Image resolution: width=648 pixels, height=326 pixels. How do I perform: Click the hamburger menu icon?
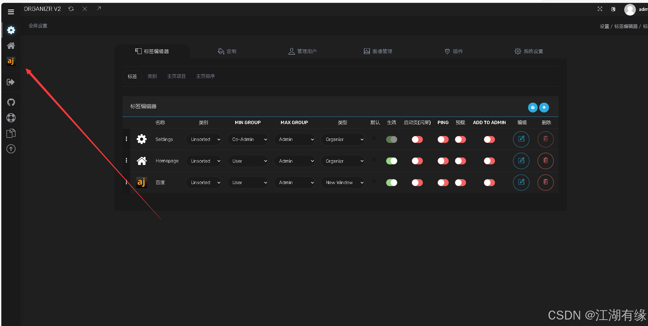(11, 12)
